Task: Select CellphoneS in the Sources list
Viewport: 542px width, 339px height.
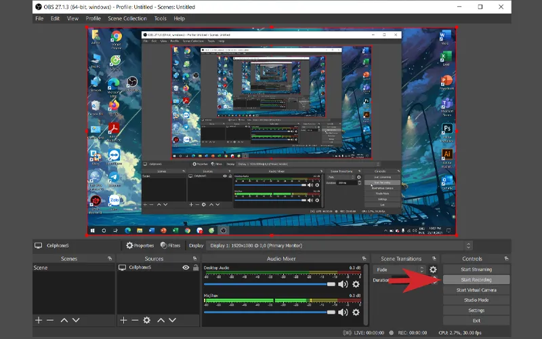Action: pos(140,267)
